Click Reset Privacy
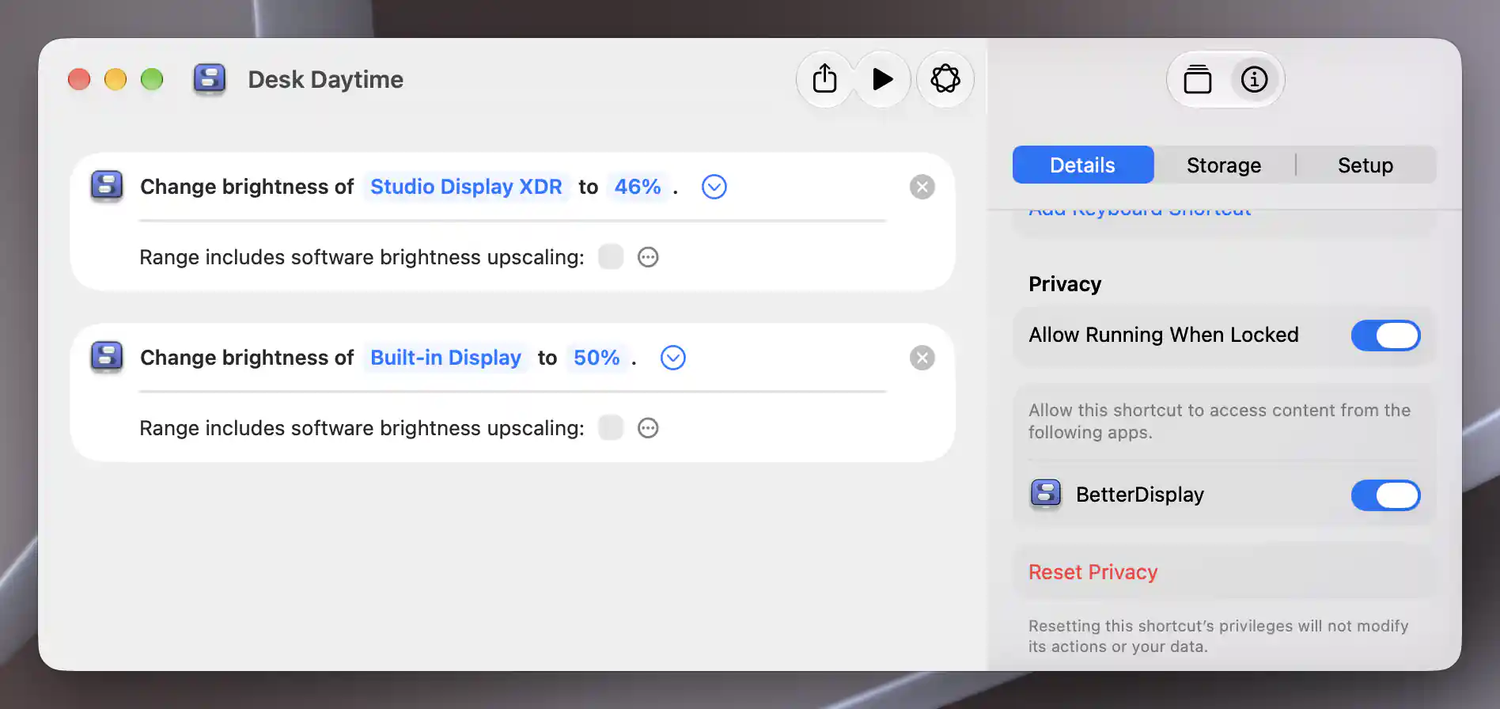1500x709 pixels. tap(1093, 572)
